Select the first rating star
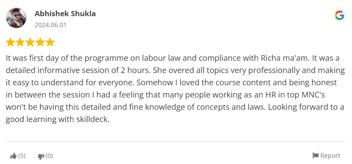 [x=10, y=42]
